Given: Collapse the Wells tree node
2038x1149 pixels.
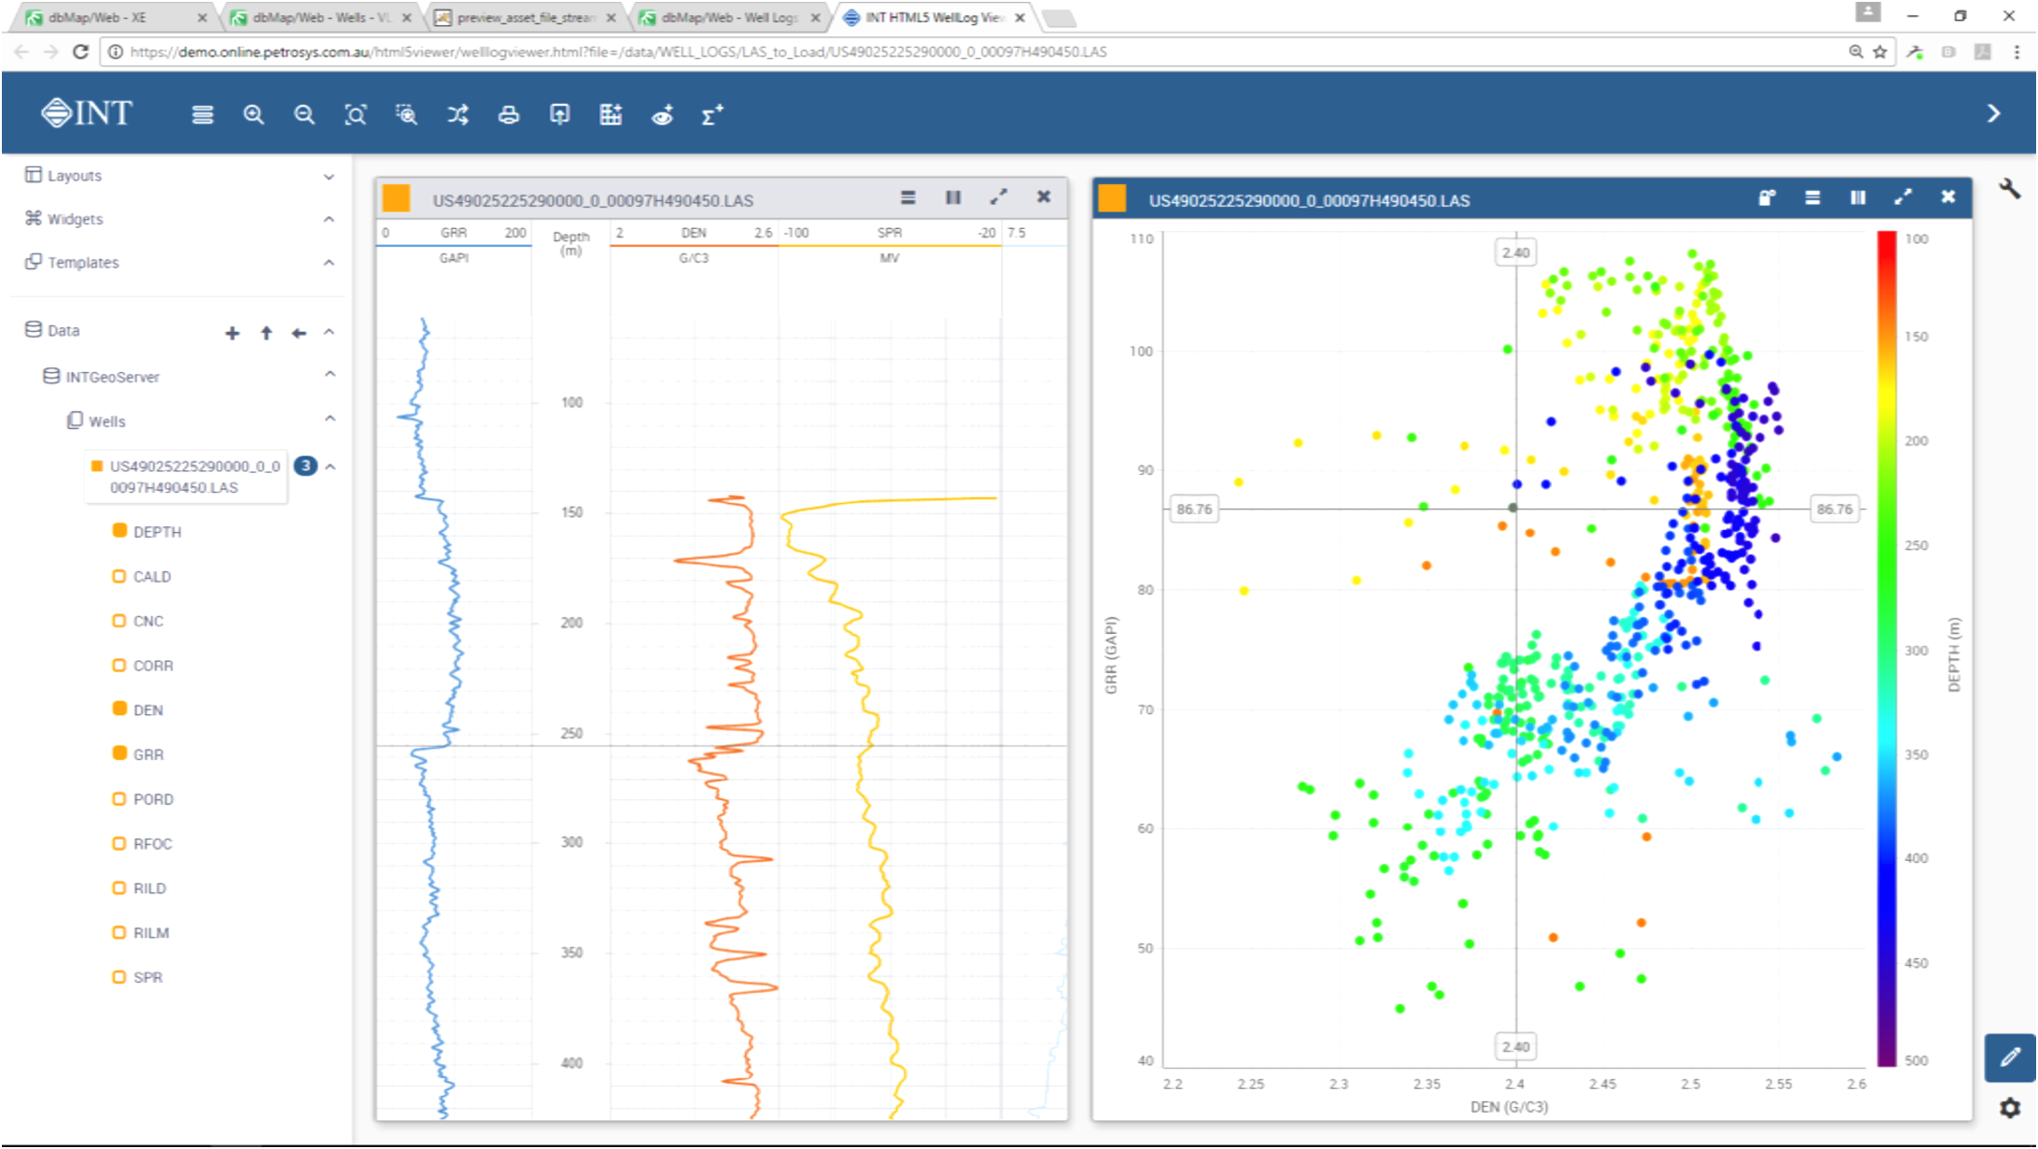Looking at the screenshot, I should tap(330, 419).
